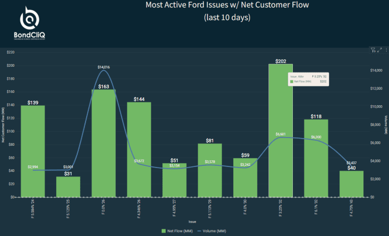This screenshot has width=389, height=236.
Task: Click the $14,016 volume data label
Action: click(103, 67)
